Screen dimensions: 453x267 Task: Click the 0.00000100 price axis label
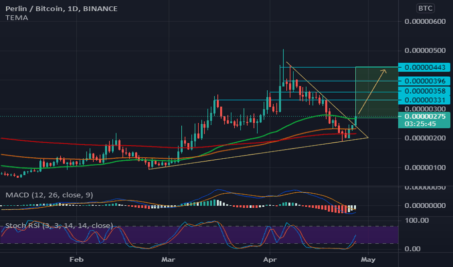425,167
